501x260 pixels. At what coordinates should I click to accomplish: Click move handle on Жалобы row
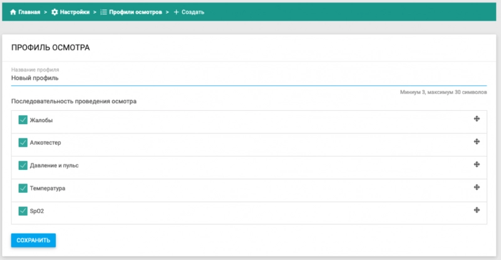(477, 119)
